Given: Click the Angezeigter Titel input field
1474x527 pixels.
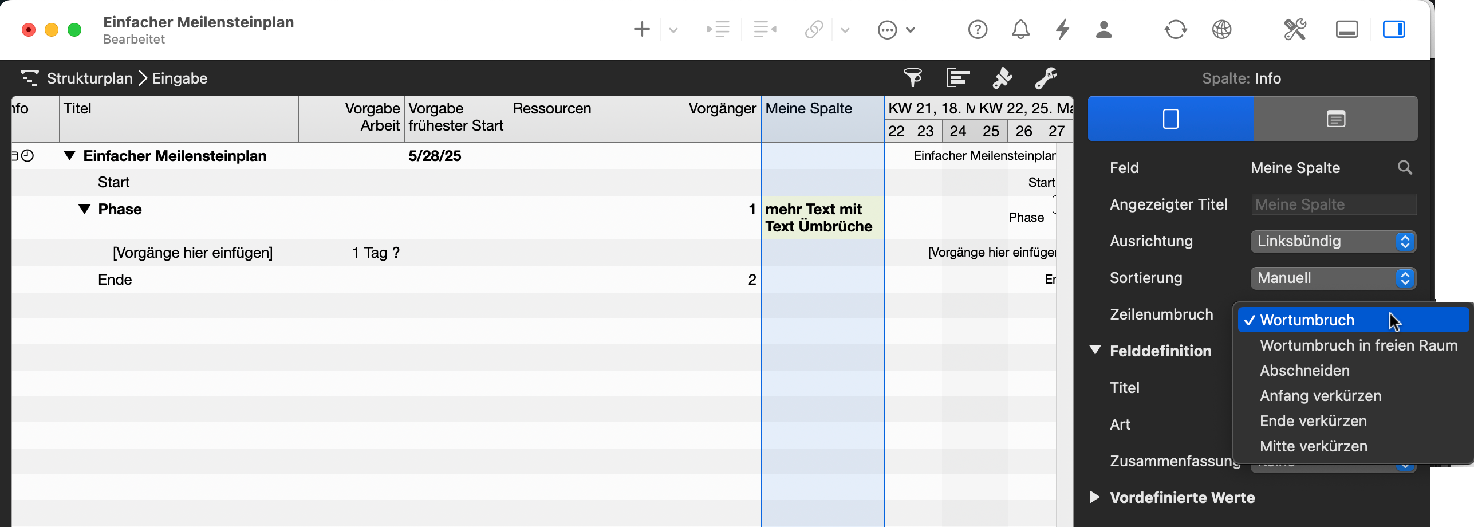Looking at the screenshot, I should point(1334,204).
